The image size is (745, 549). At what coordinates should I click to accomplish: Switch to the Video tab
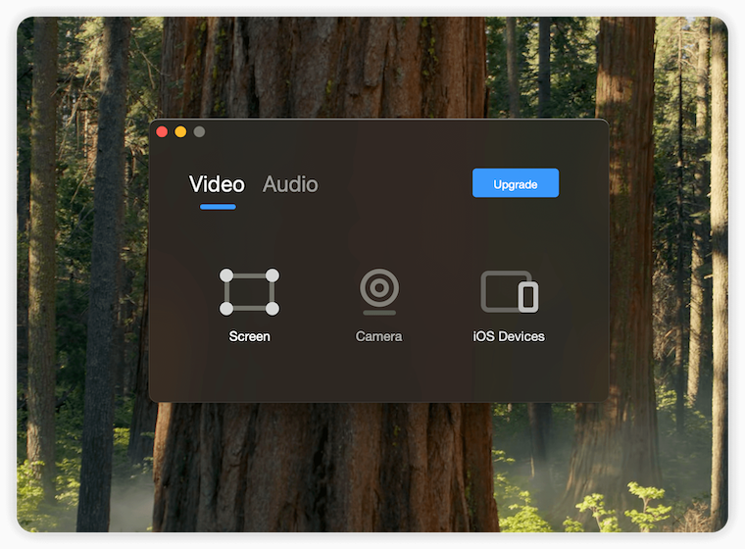(x=217, y=183)
